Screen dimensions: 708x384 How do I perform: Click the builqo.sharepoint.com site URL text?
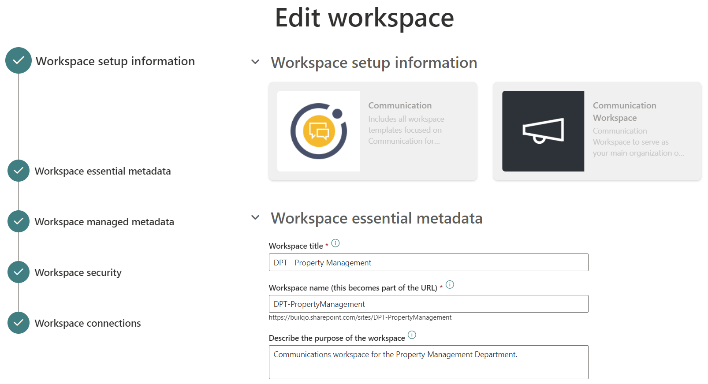click(360, 317)
